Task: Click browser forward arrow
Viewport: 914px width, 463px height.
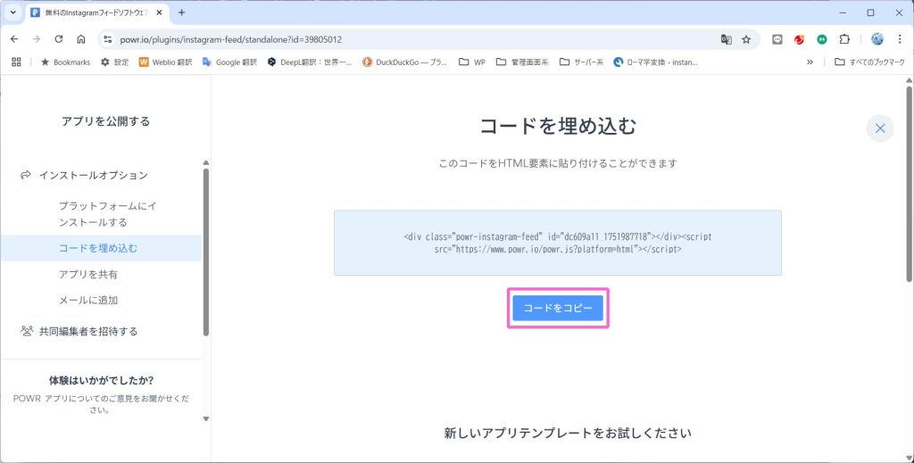Action: [x=37, y=39]
